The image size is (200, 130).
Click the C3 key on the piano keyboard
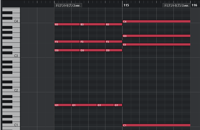16,56
